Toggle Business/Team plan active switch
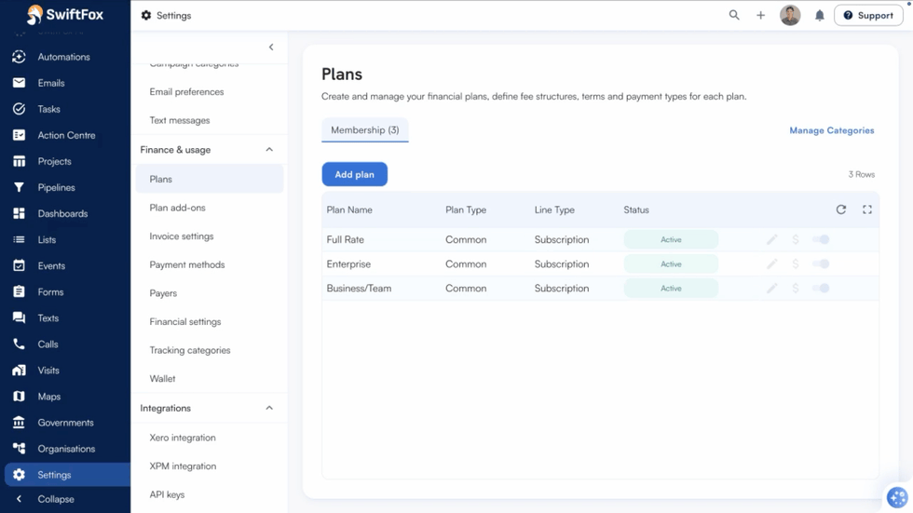Screen dimensions: 913x513 (821, 289)
